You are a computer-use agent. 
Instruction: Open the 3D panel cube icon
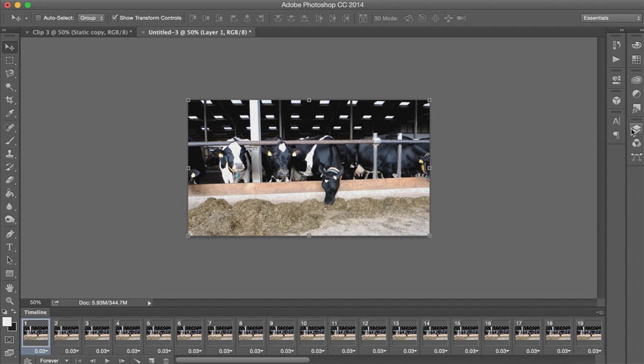pyautogui.click(x=616, y=100)
